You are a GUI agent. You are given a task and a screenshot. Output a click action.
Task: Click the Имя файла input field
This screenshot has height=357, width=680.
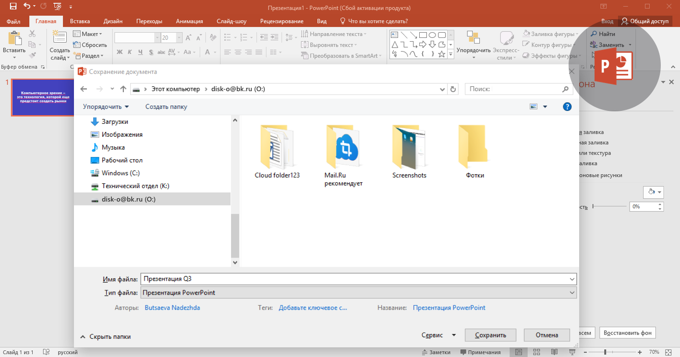358,279
